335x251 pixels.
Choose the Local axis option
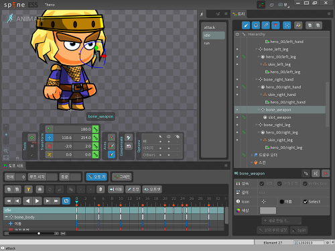[111, 138]
